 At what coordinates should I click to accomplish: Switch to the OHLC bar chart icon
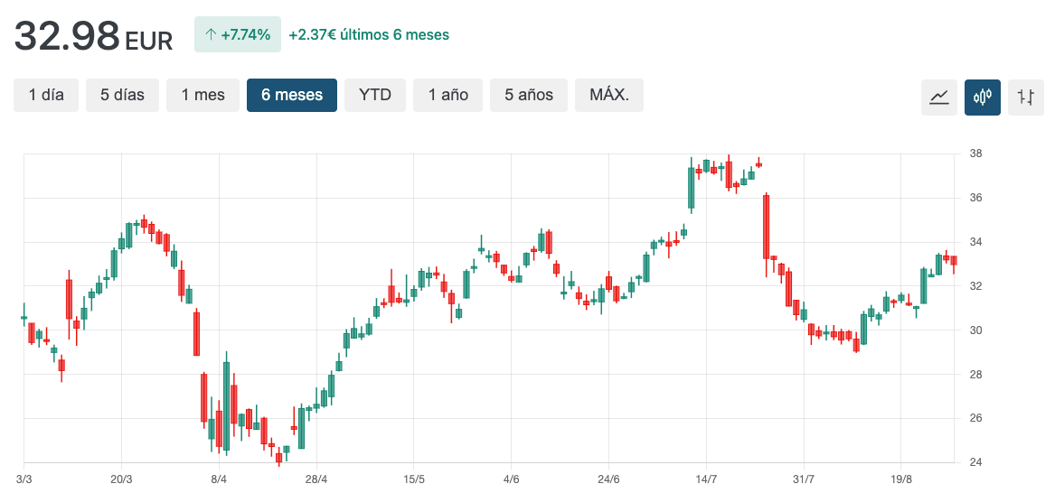pos(1025,97)
